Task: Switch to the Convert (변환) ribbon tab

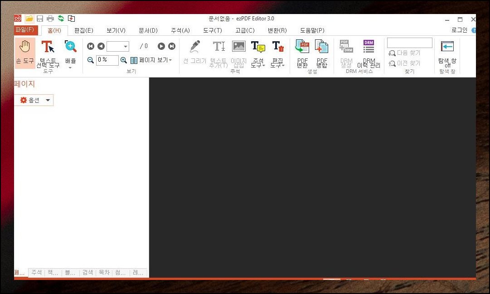Action: 277,30
